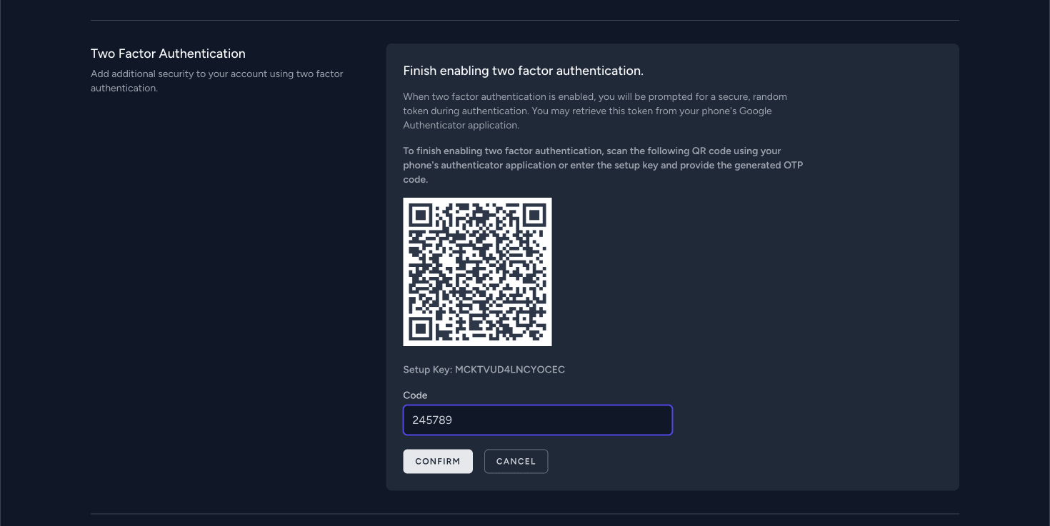Confirm the entered OTP code

pyautogui.click(x=437, y=461)
